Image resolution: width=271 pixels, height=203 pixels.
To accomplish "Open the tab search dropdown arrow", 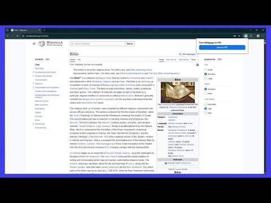I will pos(7,30).
